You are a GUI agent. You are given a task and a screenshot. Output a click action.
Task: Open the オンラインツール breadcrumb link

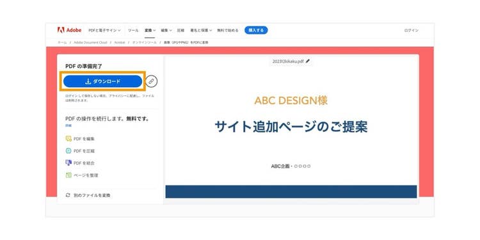pos(144,42)
